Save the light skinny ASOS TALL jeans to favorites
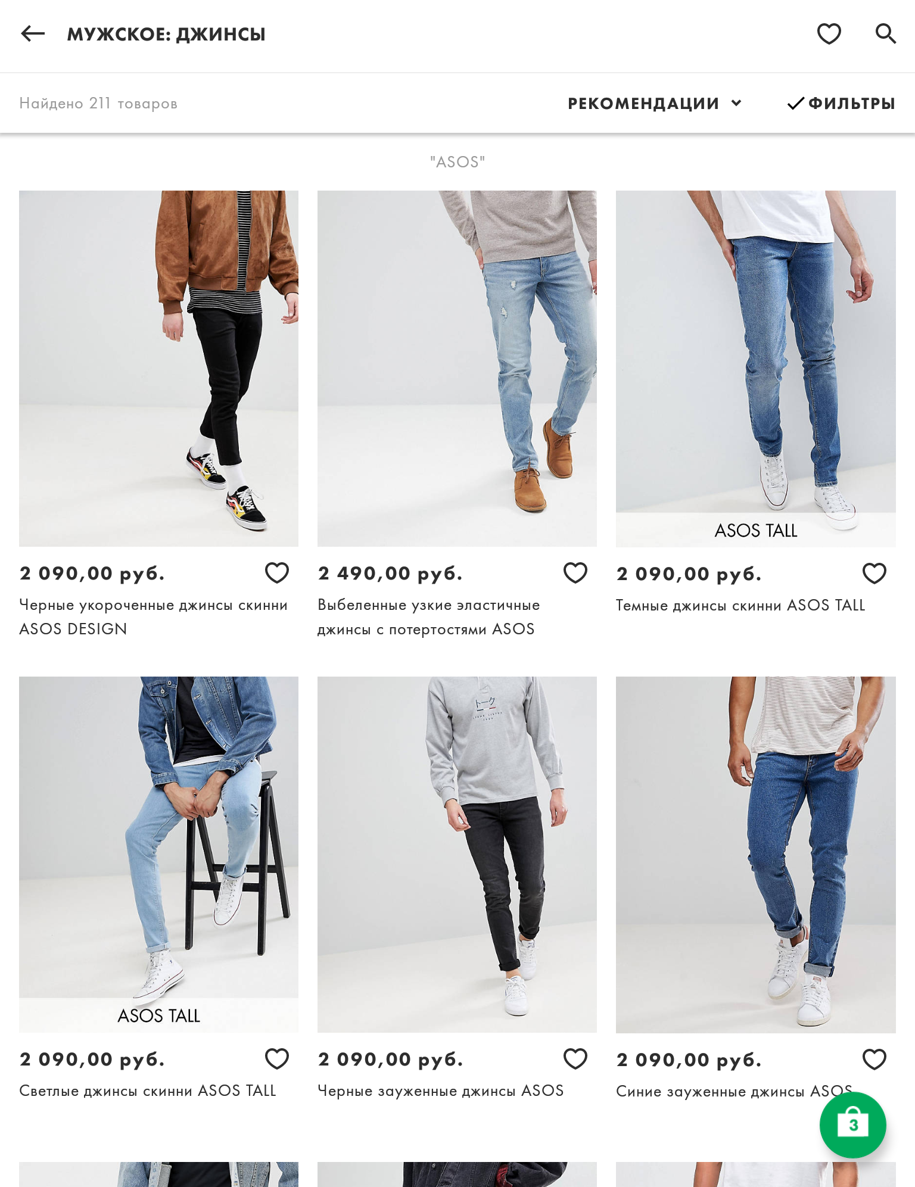This screenshot has height=1187, width=915. [x=277, y=1059]
